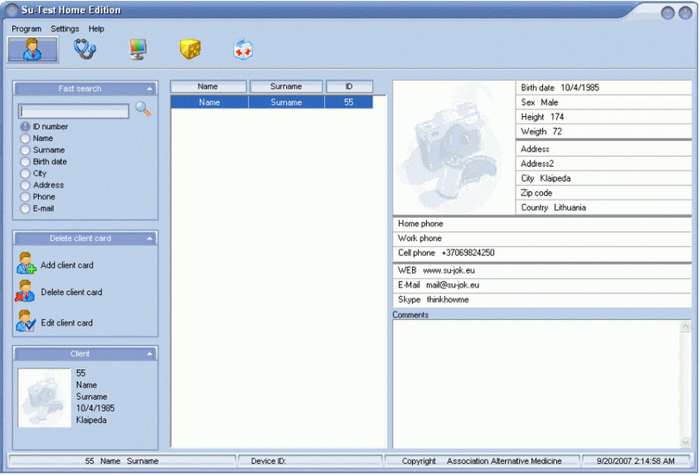Click the magnifying glass search icon
The width and height of the screenshot is (700, 475).
pyautogui.click(x=143, y=109)
